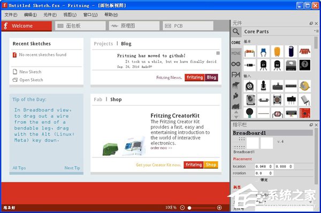Switch to the 面包板 breadboard tab
Screen dimensions: 321x213
80,26
